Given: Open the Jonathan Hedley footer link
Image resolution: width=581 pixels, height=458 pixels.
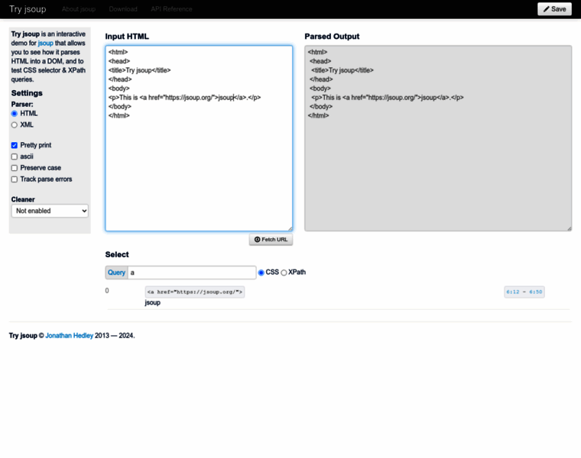Looking at the screenshot, I should [x=70, y=336].
